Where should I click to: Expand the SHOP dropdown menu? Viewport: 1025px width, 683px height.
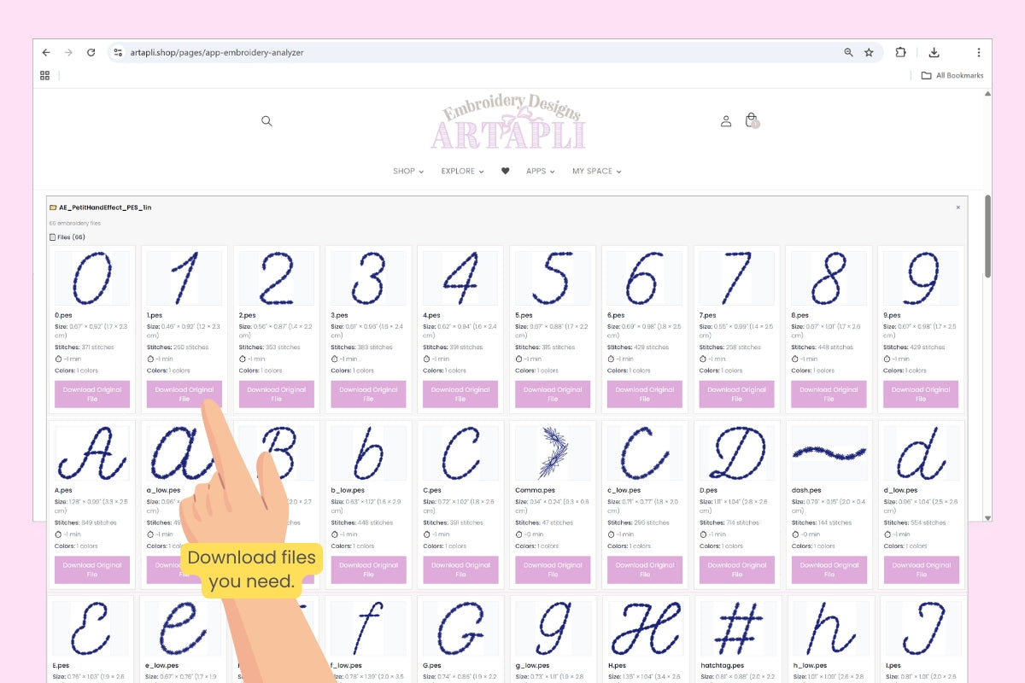click(407, 171)
